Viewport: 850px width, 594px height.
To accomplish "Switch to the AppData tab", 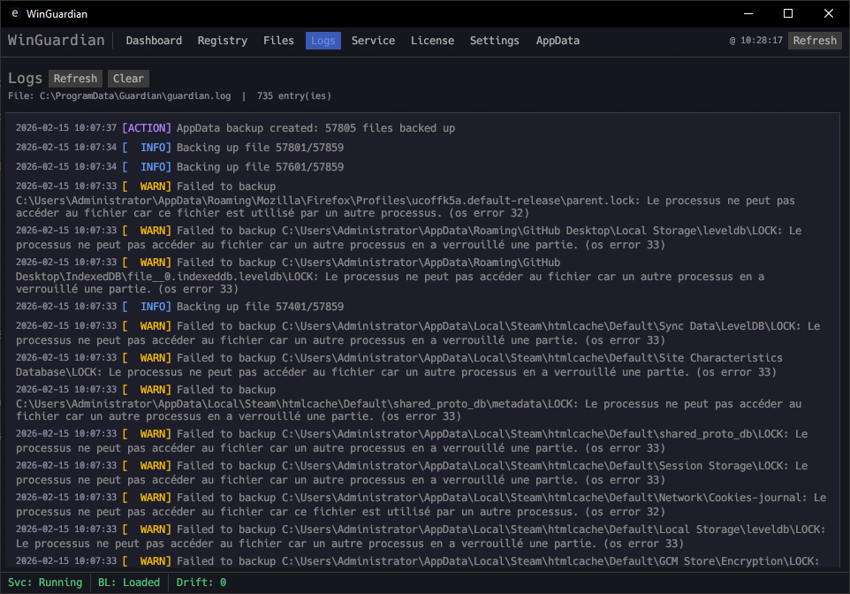I will 558,41.
